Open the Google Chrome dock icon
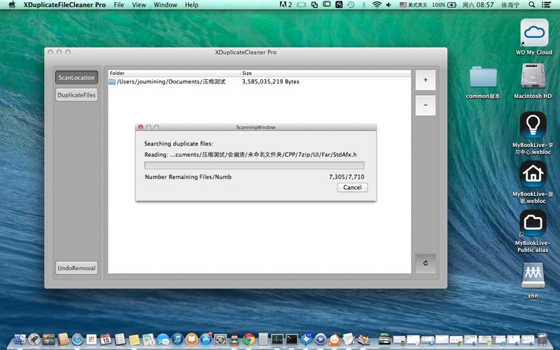Screen dimensions: 560x350 pyautogui.click(x=248, y=339)
